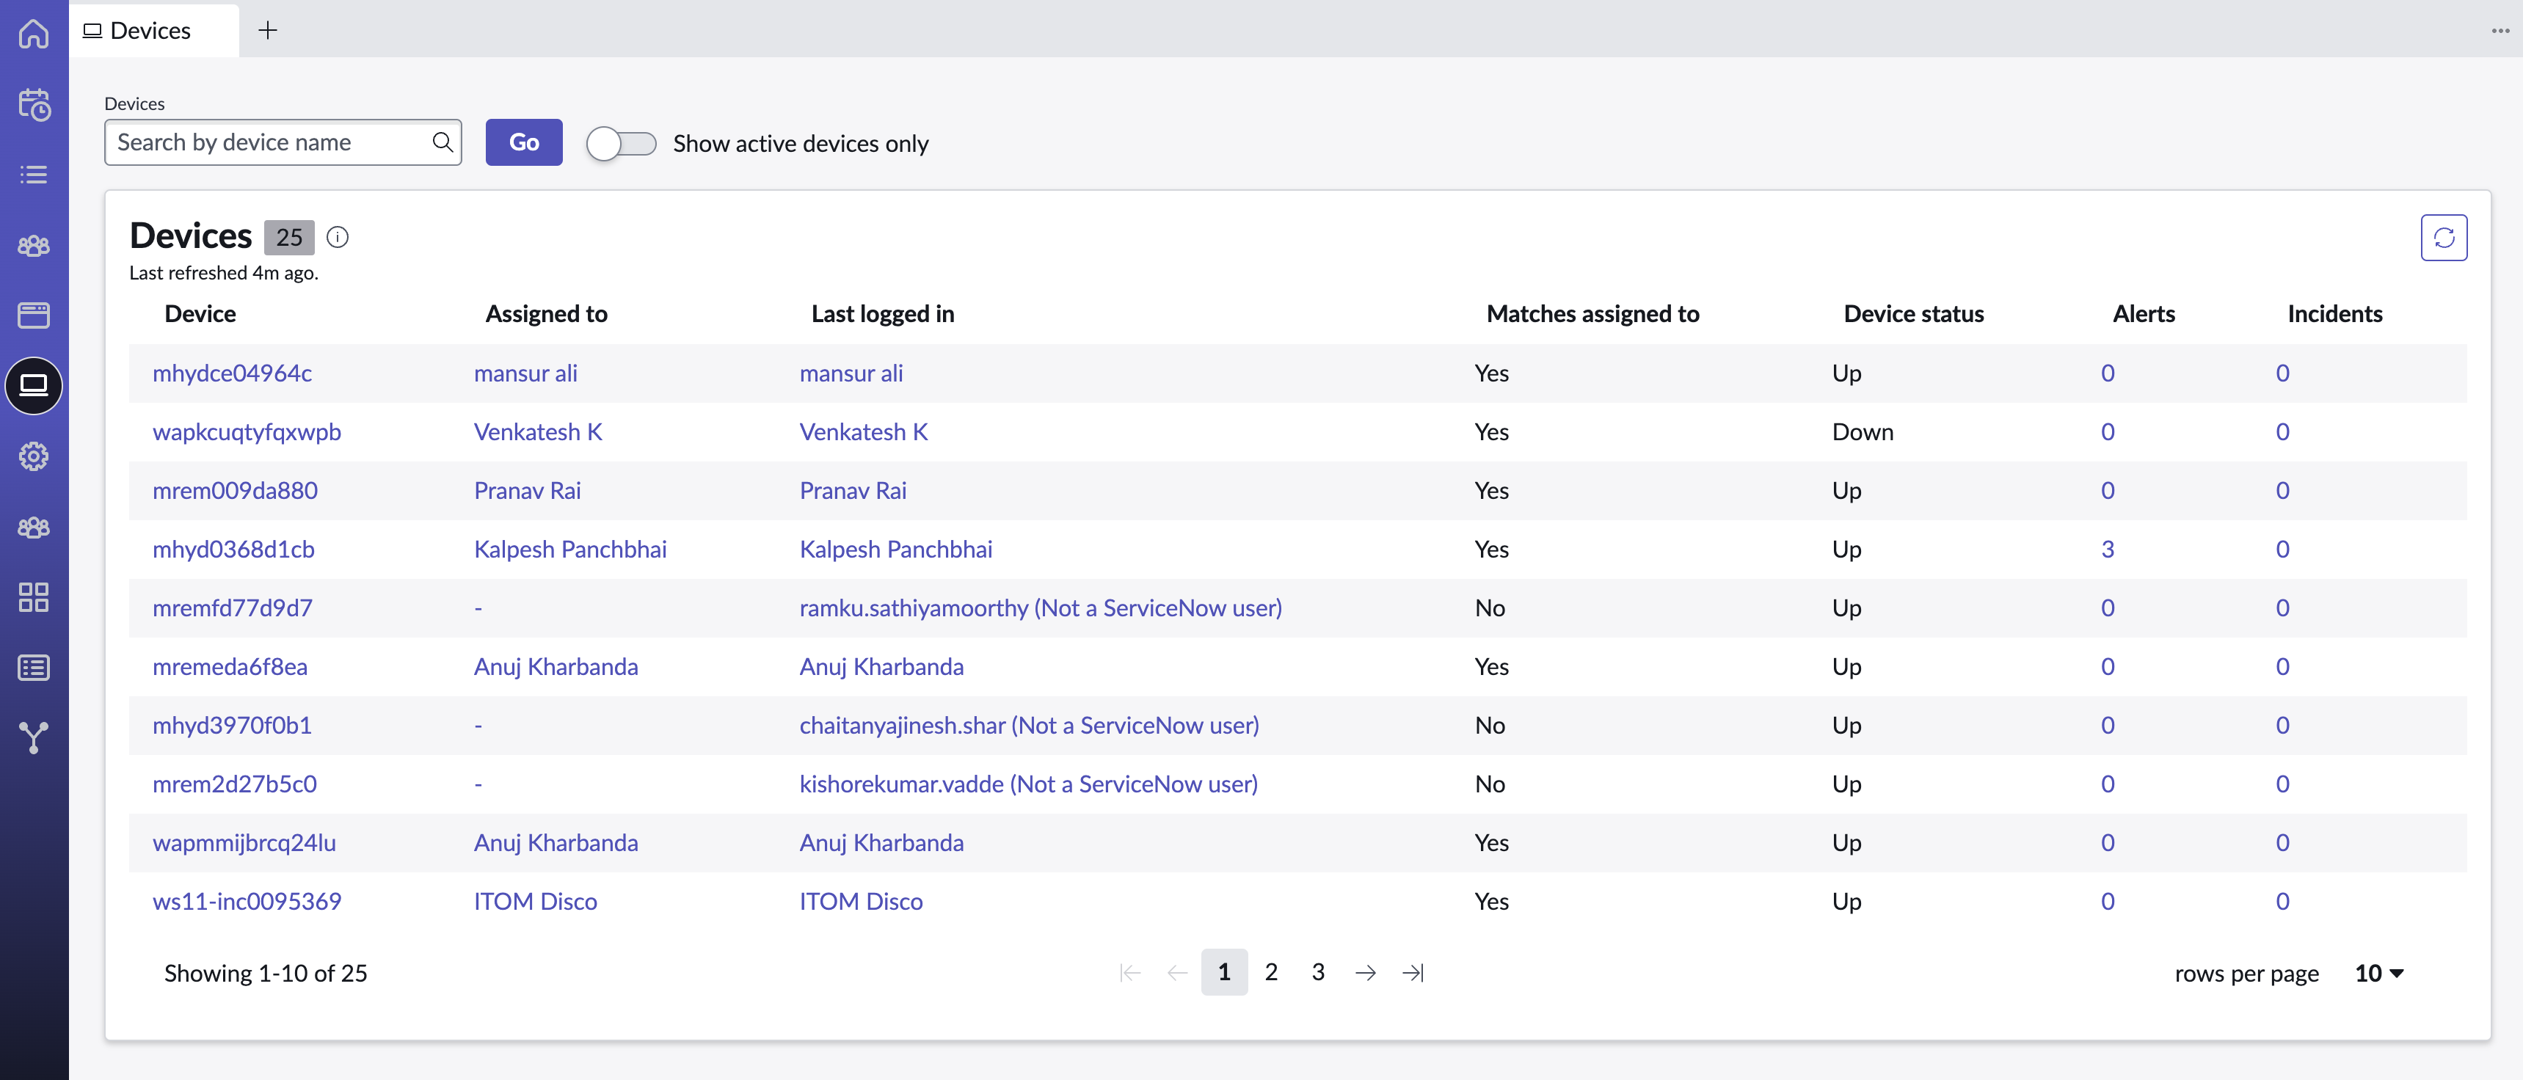Click the magnifier icon in search box

click(443, 142)
